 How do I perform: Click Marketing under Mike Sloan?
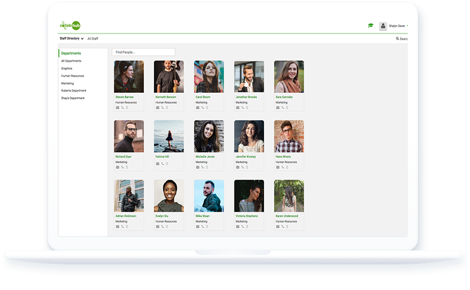pos(201,222)
